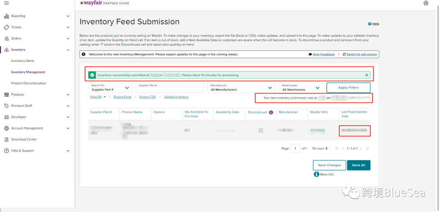Open the Warehouses dropdown
This screenshot has width=440, height=212.
click(301, 87)
